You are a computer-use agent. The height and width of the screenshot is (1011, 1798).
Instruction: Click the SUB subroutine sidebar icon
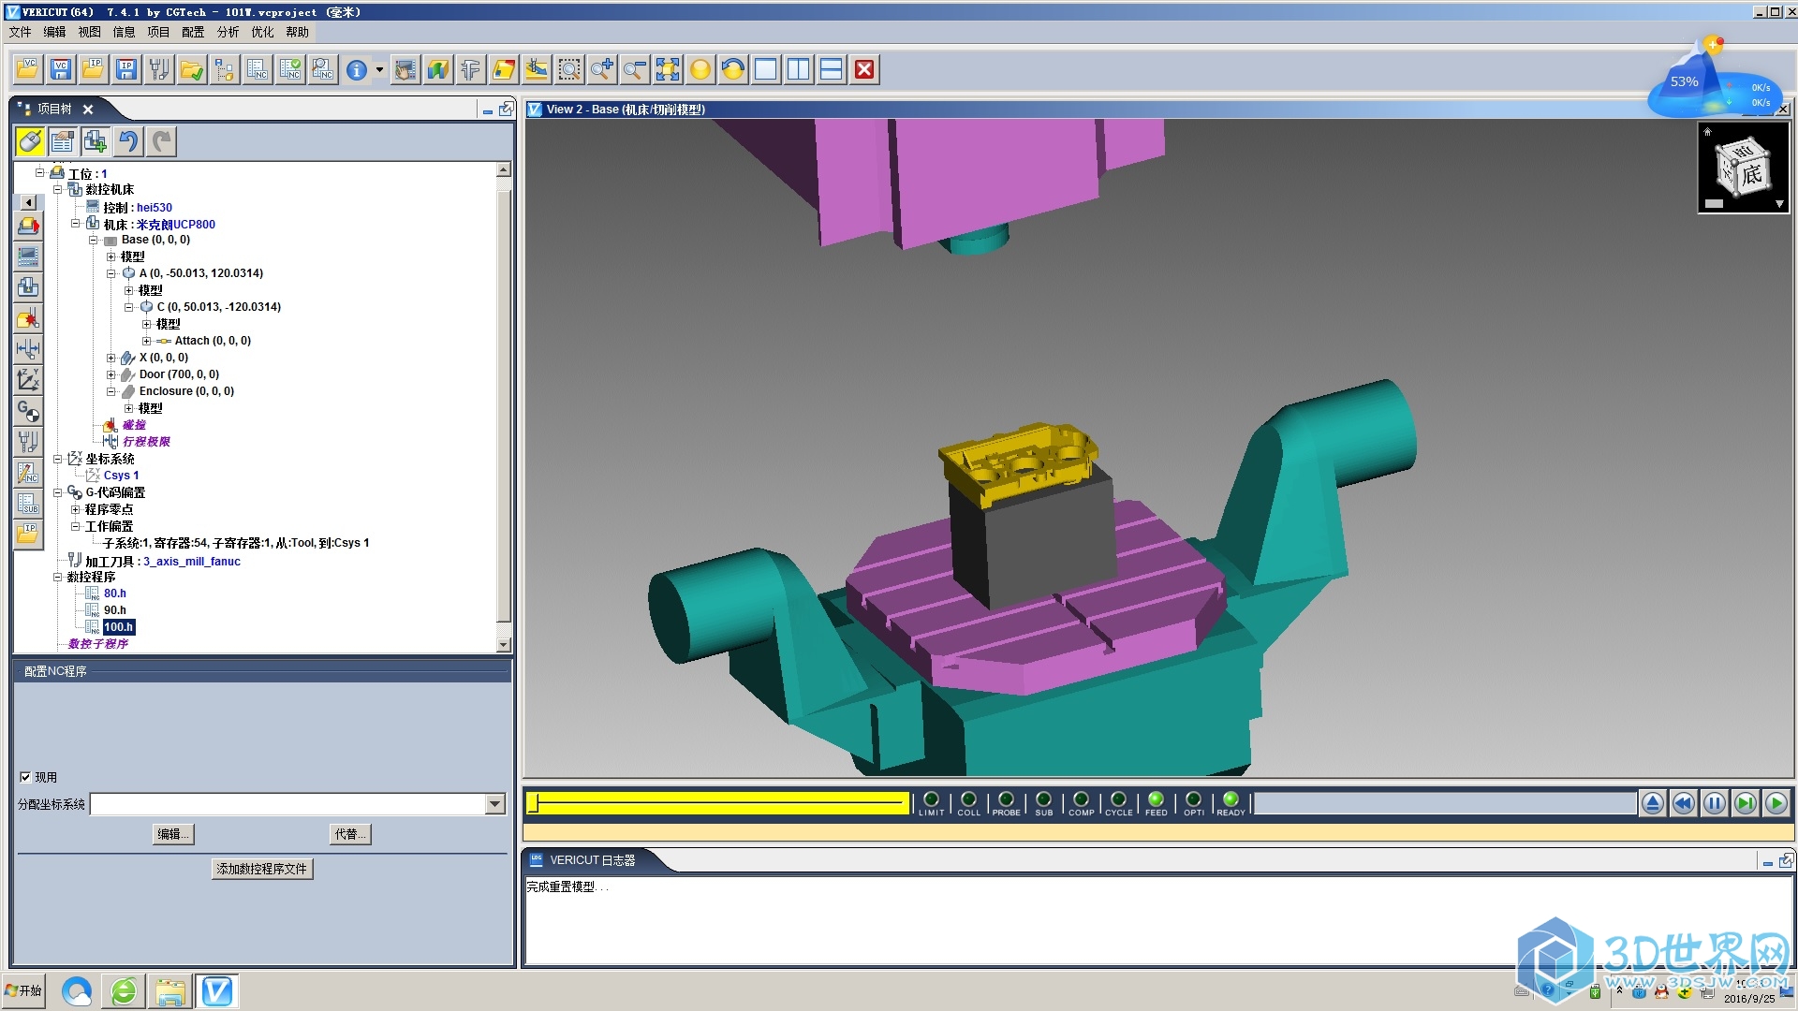[28, 504]
